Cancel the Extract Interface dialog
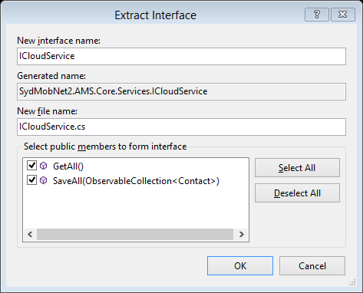Viewport: 363px width, 293px height. 312,266
